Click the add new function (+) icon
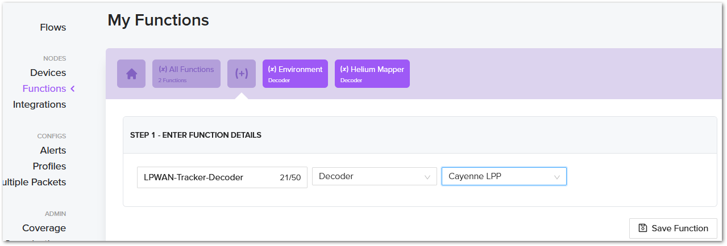Image resolution: width=727 pixels, height=246 pixels. pos(242,74)
